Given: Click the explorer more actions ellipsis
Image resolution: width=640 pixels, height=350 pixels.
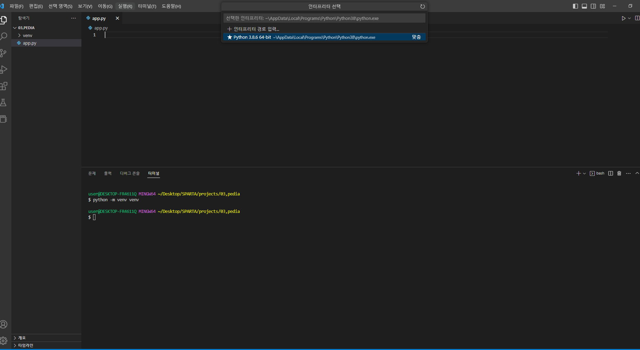Looking at the screenshot, I should (73, 18).
